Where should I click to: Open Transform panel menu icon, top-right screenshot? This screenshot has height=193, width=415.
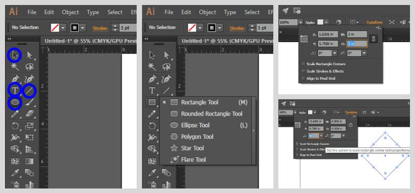point(378,28)
